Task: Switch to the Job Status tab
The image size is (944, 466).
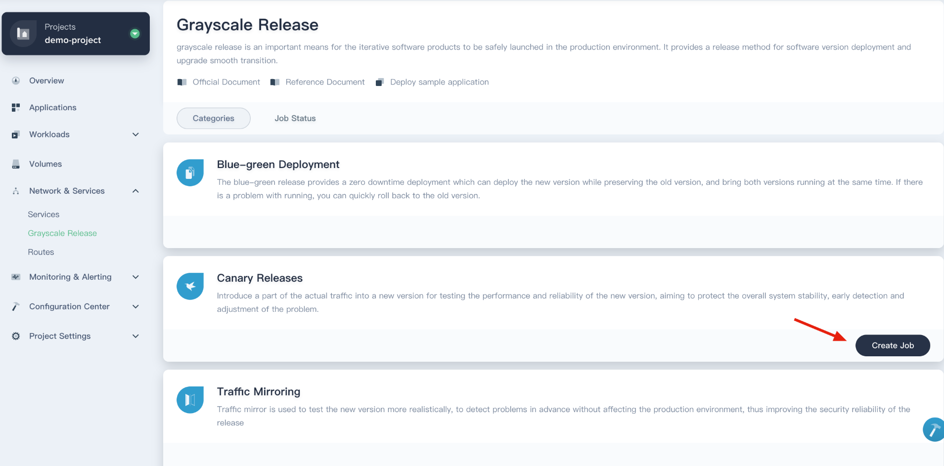Action: click(295, 119)
